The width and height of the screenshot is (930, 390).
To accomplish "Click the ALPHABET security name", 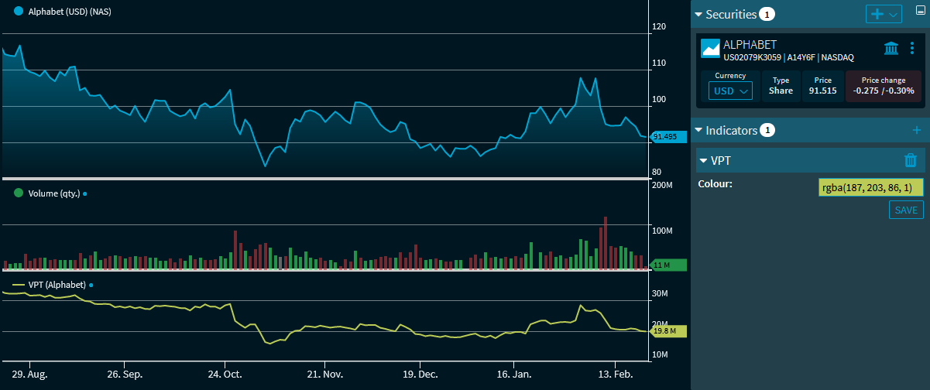I will point(750,45).
